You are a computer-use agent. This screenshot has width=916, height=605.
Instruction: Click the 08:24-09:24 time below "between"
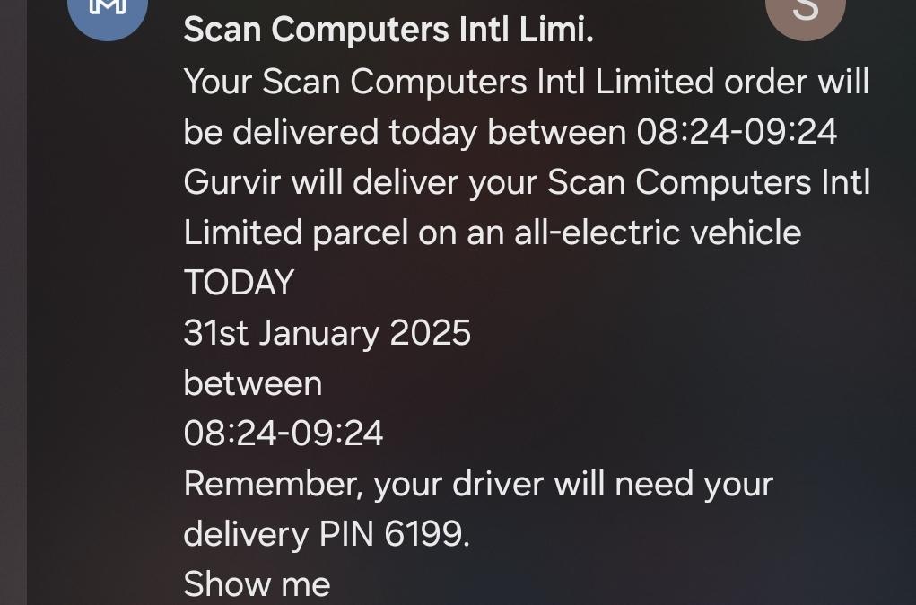284,434
